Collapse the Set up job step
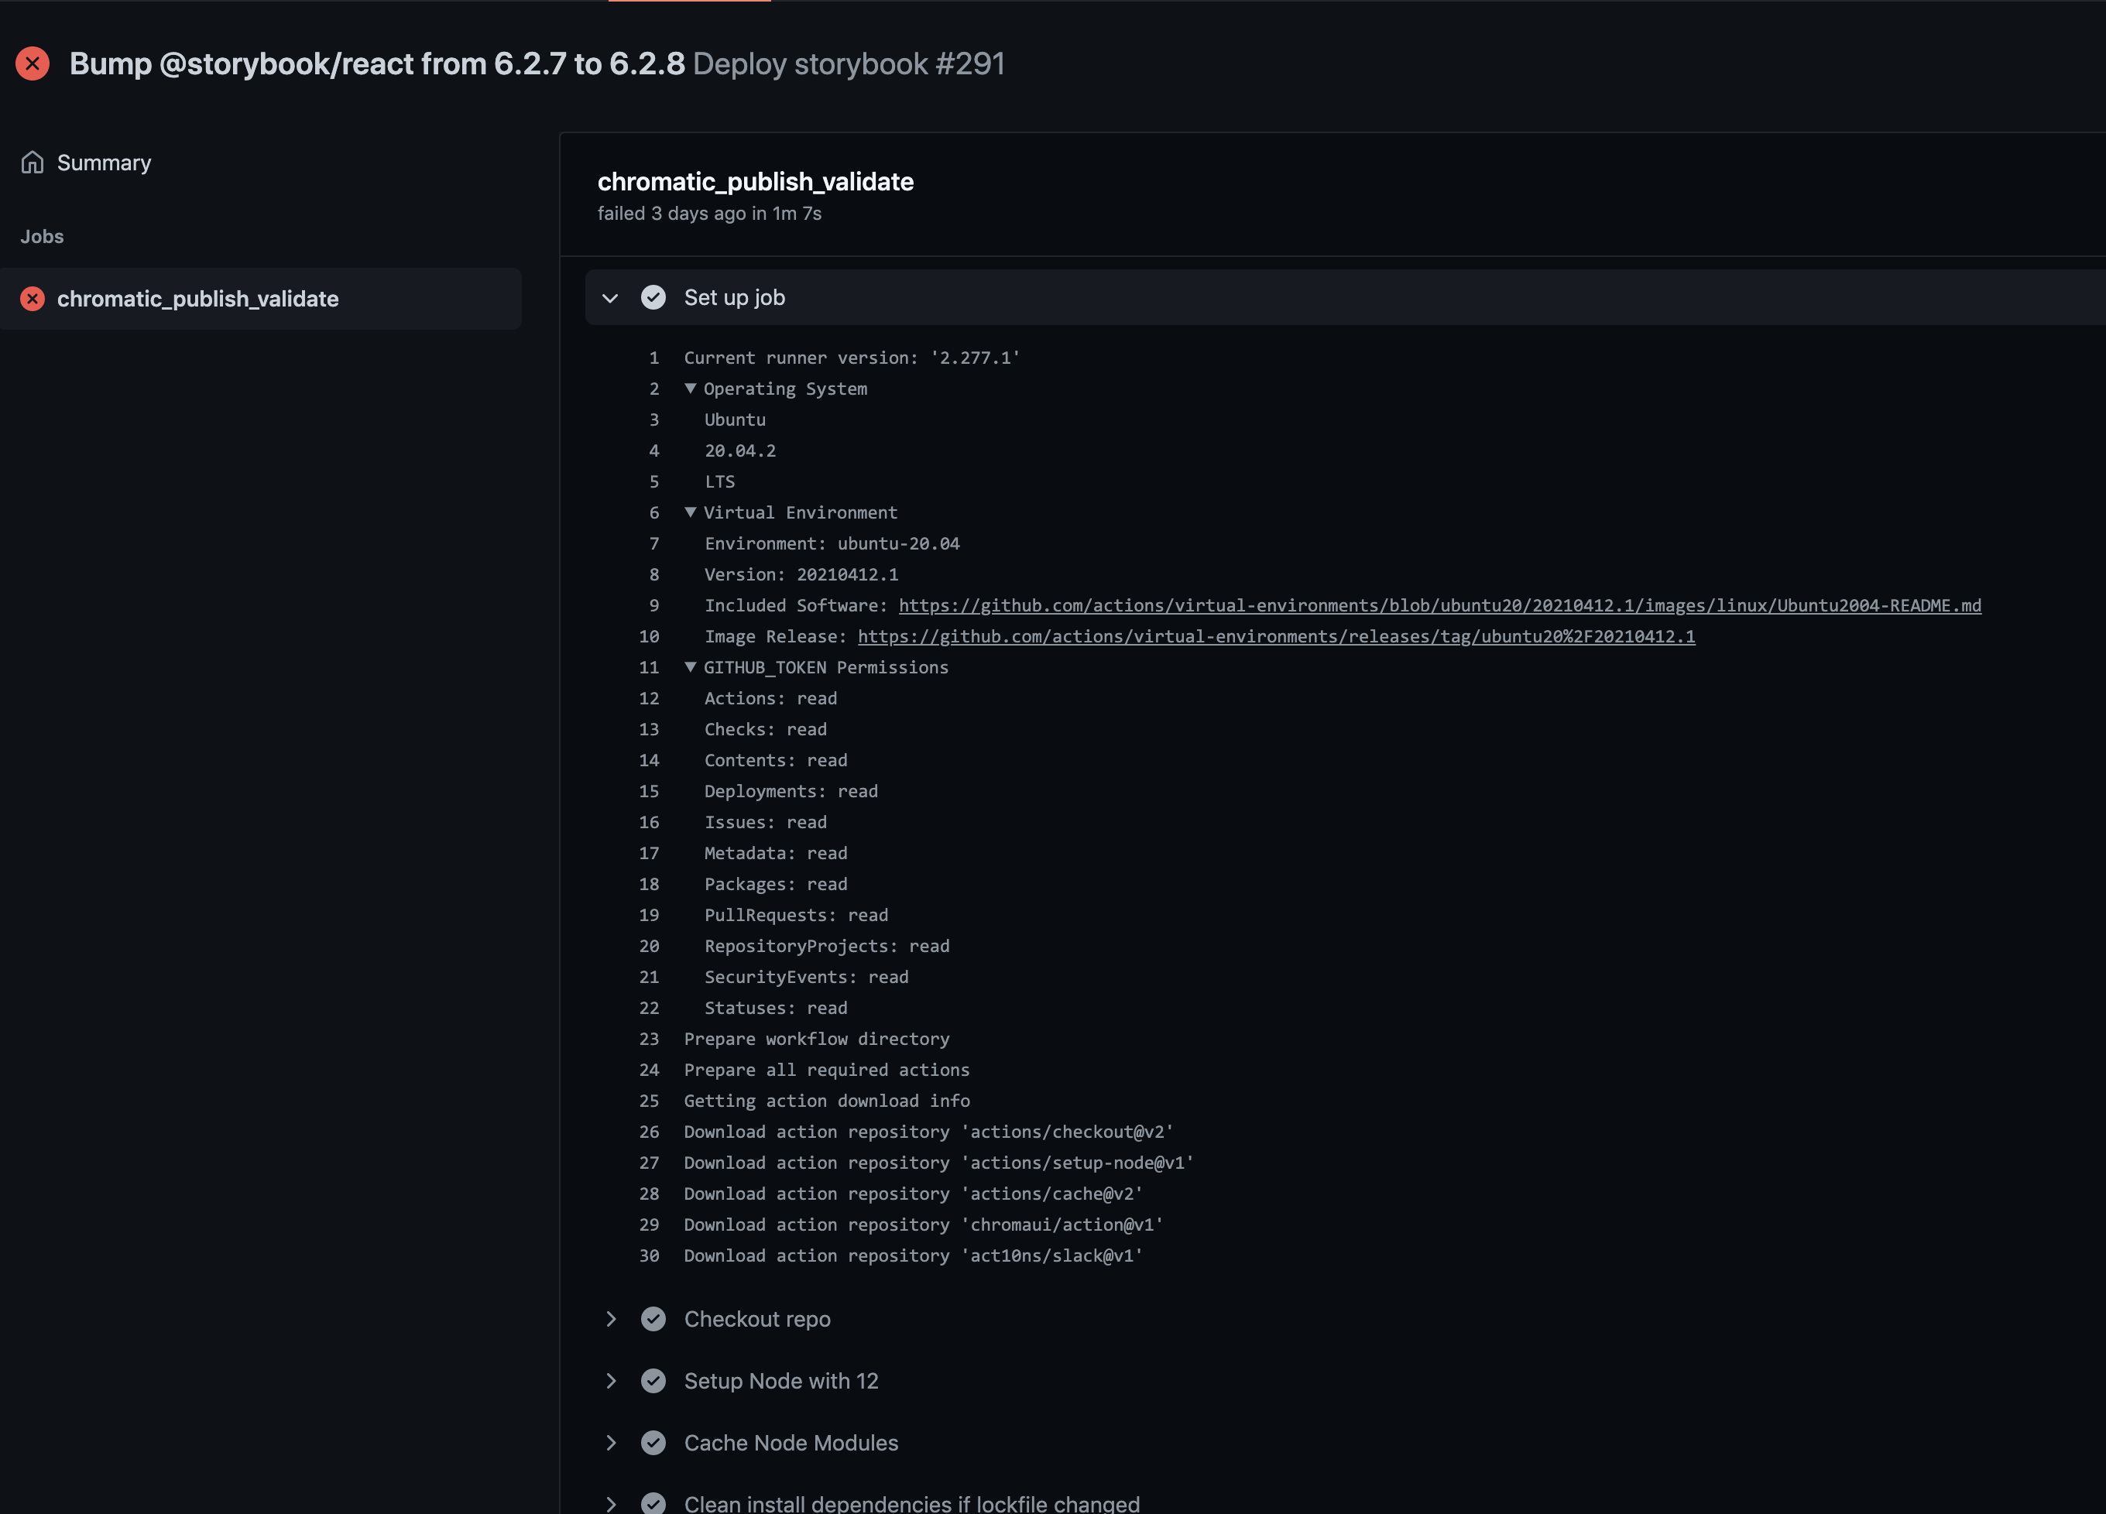 610,297
